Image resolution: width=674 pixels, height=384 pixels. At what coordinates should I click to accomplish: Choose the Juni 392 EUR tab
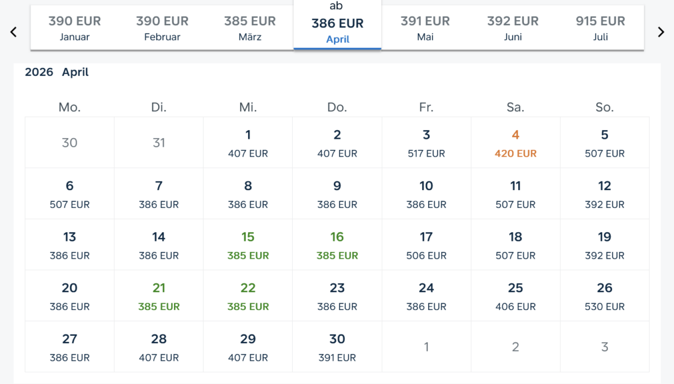pos(513,28)
